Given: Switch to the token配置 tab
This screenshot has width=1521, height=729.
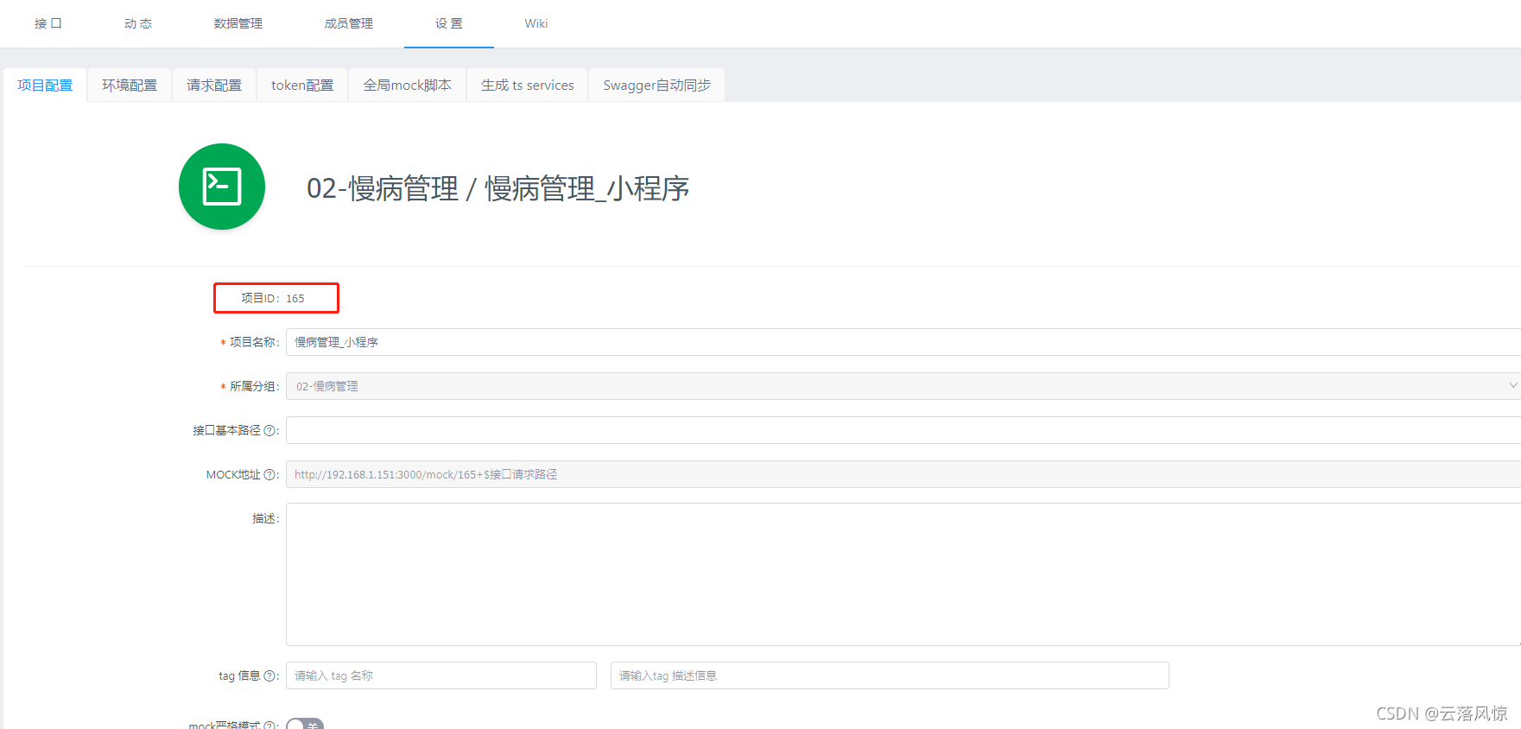Looking at the screenshot, I should (302, 85).
